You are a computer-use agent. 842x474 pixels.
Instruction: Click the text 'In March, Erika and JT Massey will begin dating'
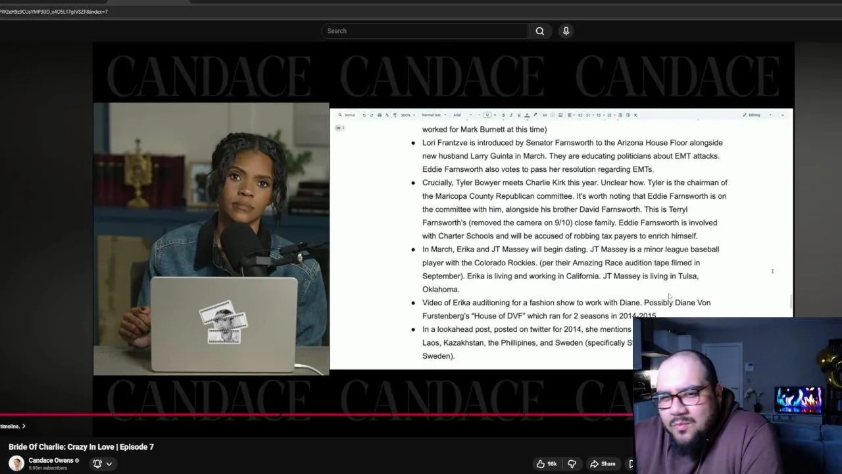pyautogui.click(x=504, y=250)
